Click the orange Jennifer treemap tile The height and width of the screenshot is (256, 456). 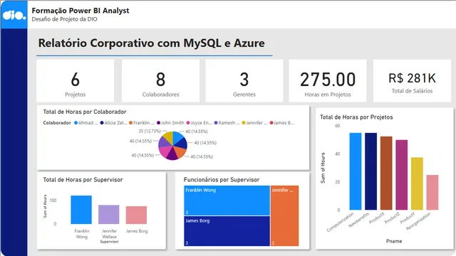click(285, 216)
